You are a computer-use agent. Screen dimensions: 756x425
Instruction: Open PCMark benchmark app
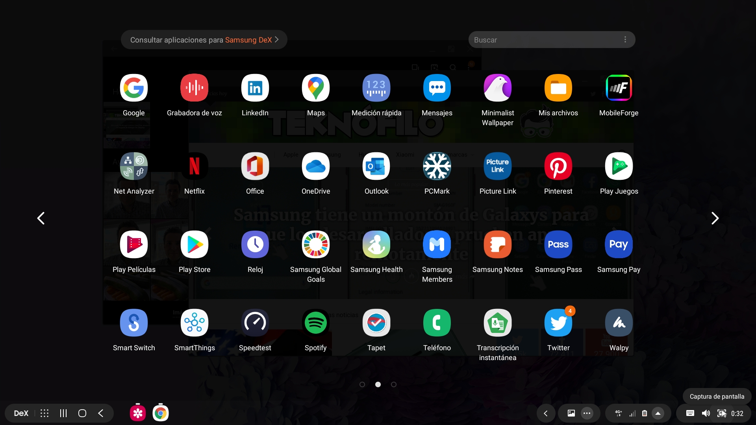tap(437, 166)
